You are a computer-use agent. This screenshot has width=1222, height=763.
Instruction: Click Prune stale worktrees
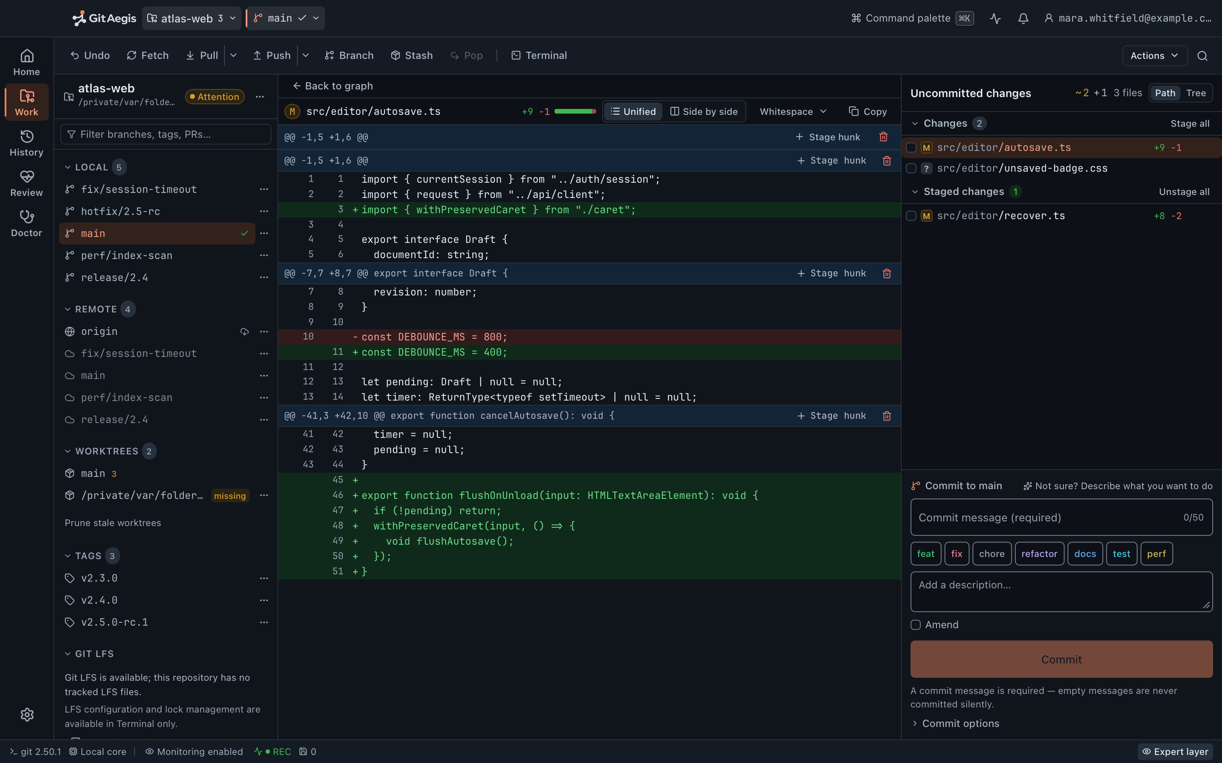pyautogui.click(x=112, y=523)
